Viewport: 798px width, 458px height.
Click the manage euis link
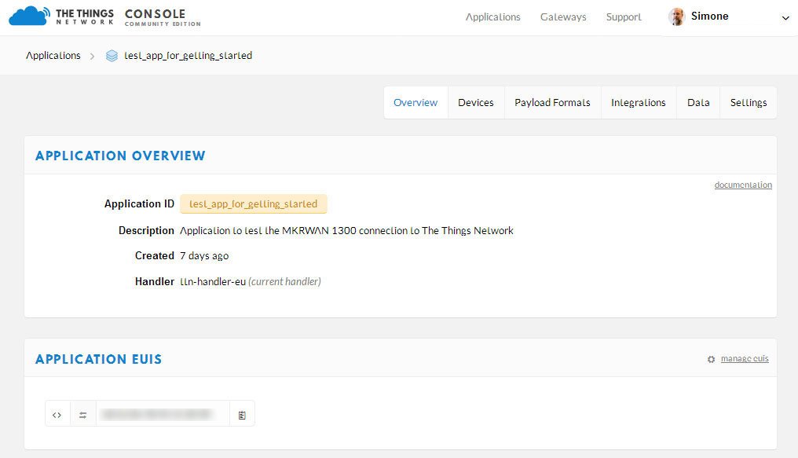coord(745,359)
